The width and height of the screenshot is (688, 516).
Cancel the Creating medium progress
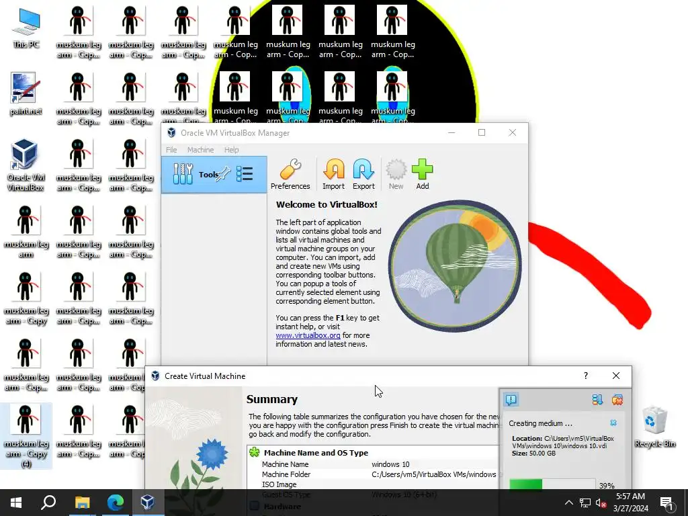pos(613,423)
